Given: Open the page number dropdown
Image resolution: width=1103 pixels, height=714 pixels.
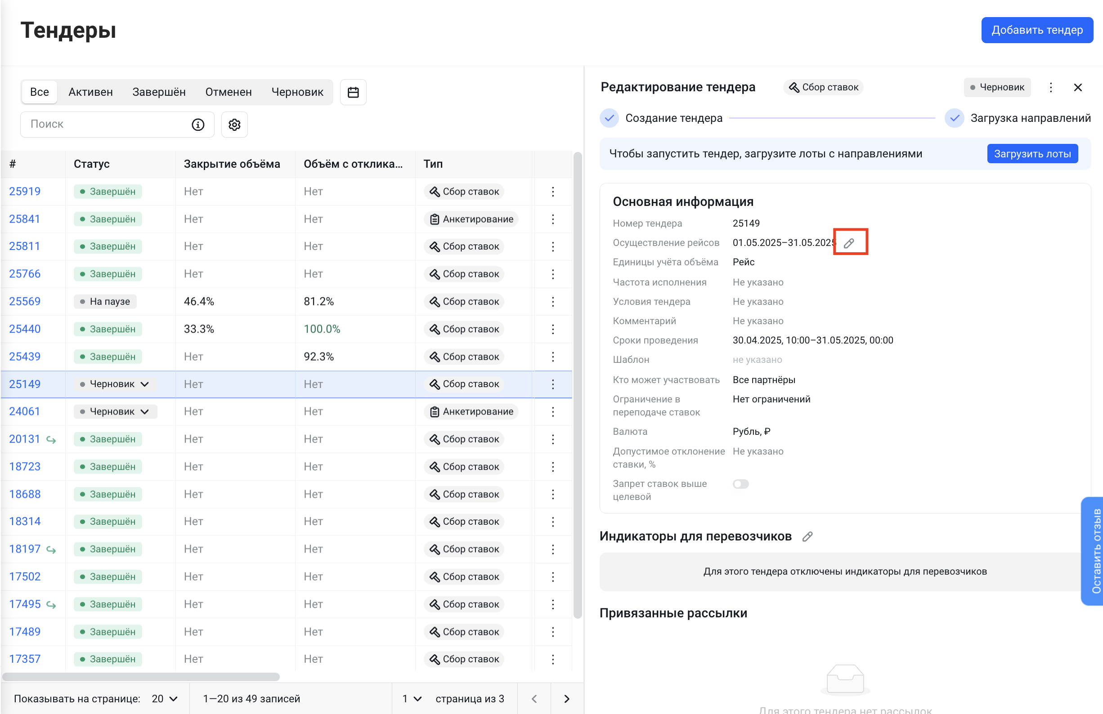Looking at the screenshot, I should click(x=412, y=699).
